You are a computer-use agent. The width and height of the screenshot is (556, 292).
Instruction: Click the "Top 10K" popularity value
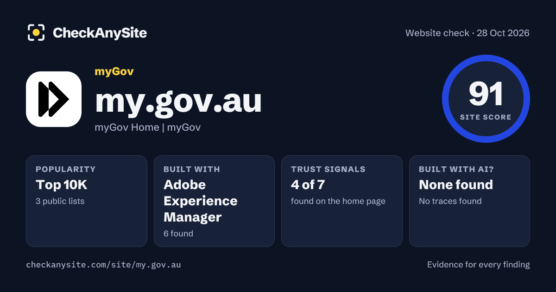click(62, 185)
